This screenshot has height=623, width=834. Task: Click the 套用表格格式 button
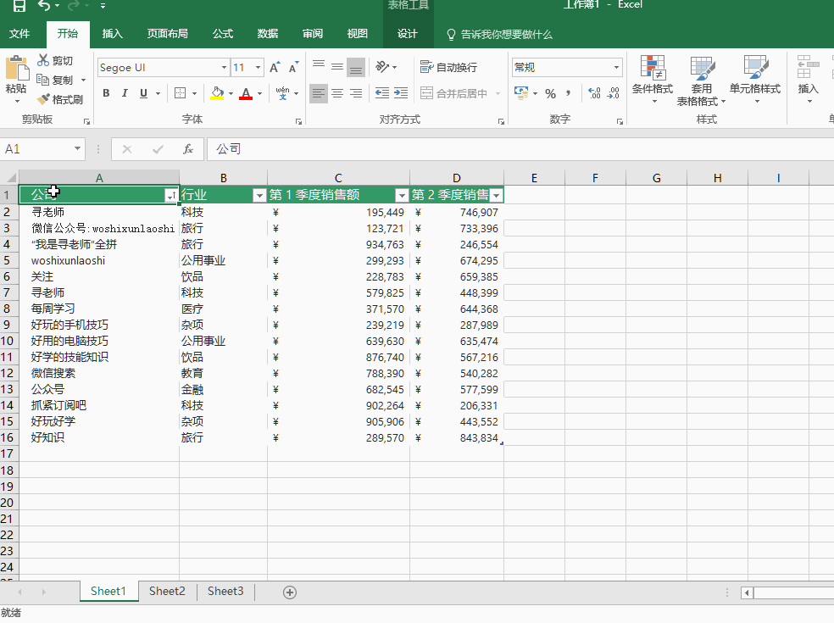(701, 76)
